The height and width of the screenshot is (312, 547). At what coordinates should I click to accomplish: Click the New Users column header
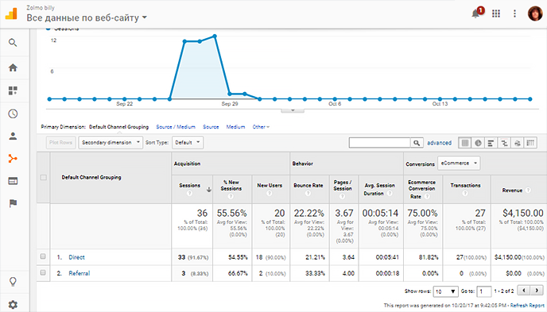270,185
